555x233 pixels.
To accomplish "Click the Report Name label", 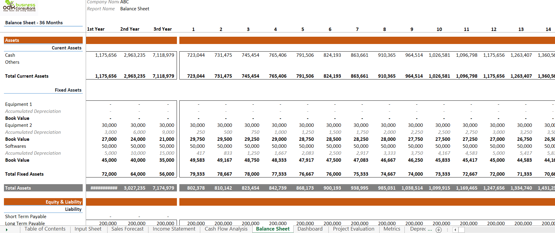I will pos(101,9).
